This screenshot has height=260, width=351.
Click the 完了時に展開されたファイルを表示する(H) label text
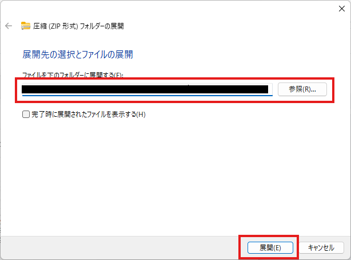click(89, 115)
